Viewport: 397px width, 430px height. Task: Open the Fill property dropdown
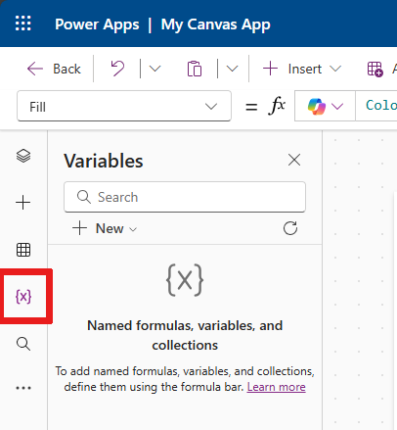point(124,107)
